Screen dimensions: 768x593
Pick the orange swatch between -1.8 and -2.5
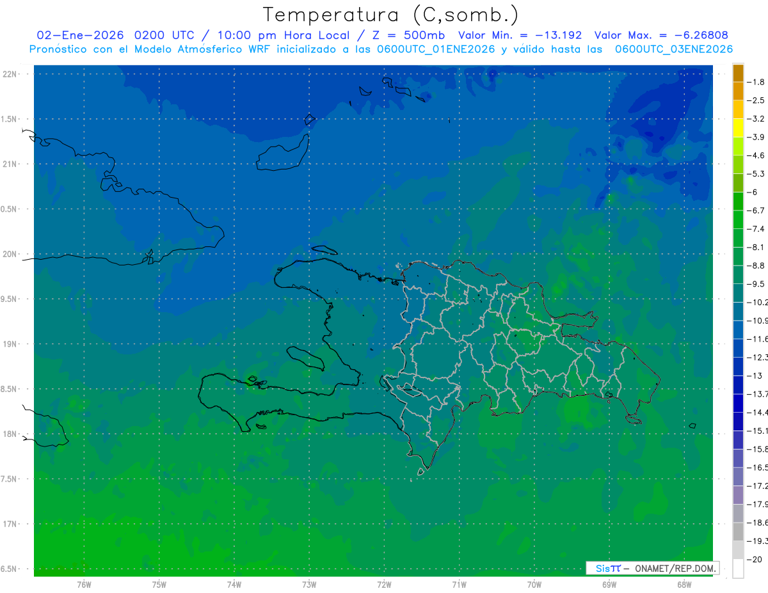(x=738, y=91)
